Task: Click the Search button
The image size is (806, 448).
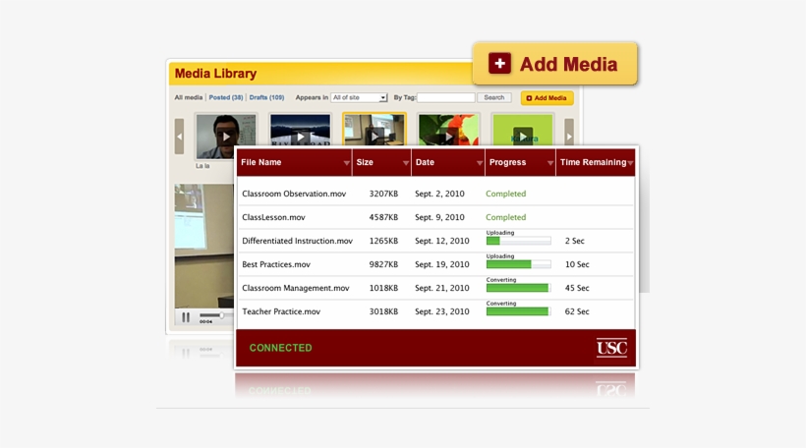Action: tap(494, 97)
